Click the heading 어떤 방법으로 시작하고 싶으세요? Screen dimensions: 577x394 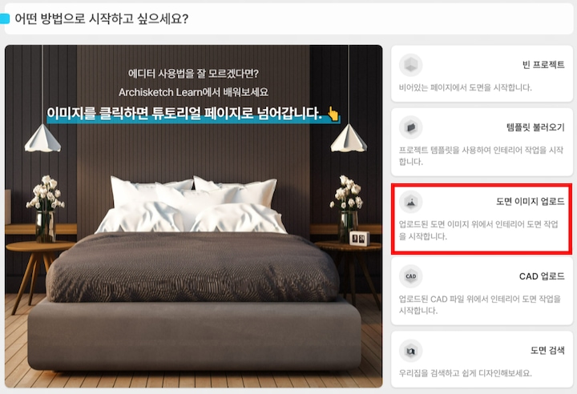(x=102, y=18)
